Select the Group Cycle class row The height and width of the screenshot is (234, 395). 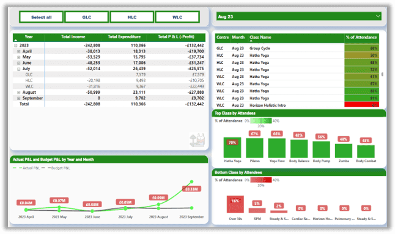click(297, 48)
